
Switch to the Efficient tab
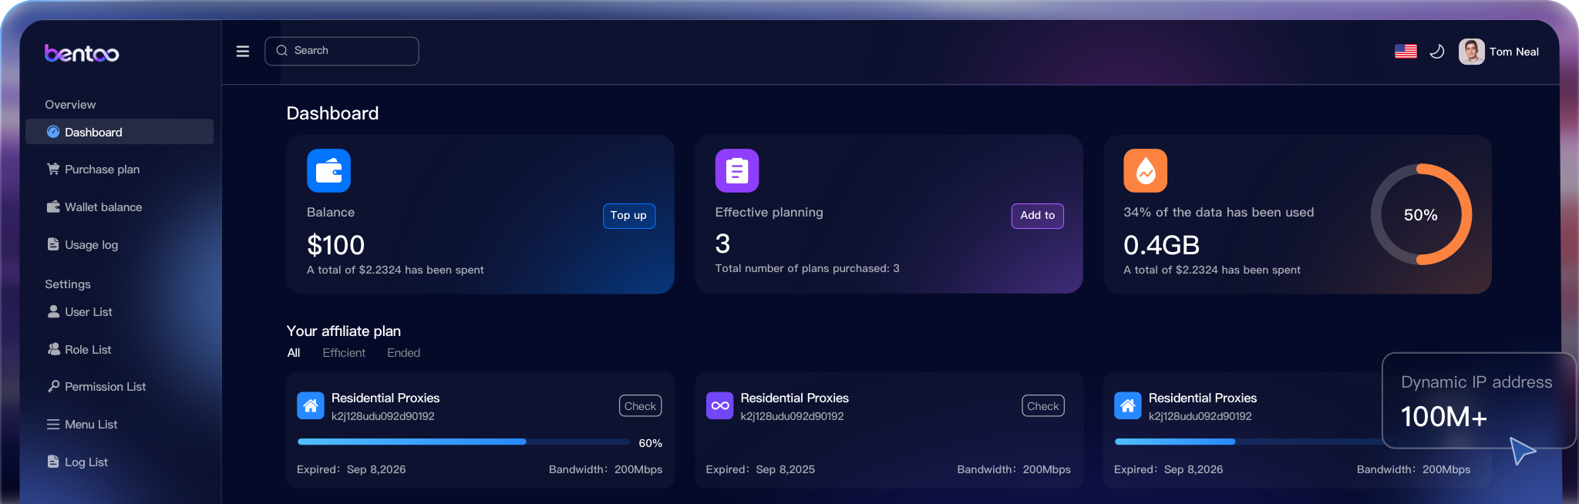(x=344, y=353)
